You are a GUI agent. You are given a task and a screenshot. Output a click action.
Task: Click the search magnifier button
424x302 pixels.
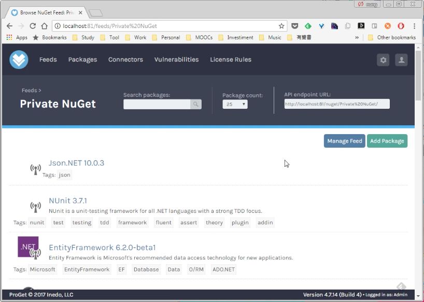196,104
